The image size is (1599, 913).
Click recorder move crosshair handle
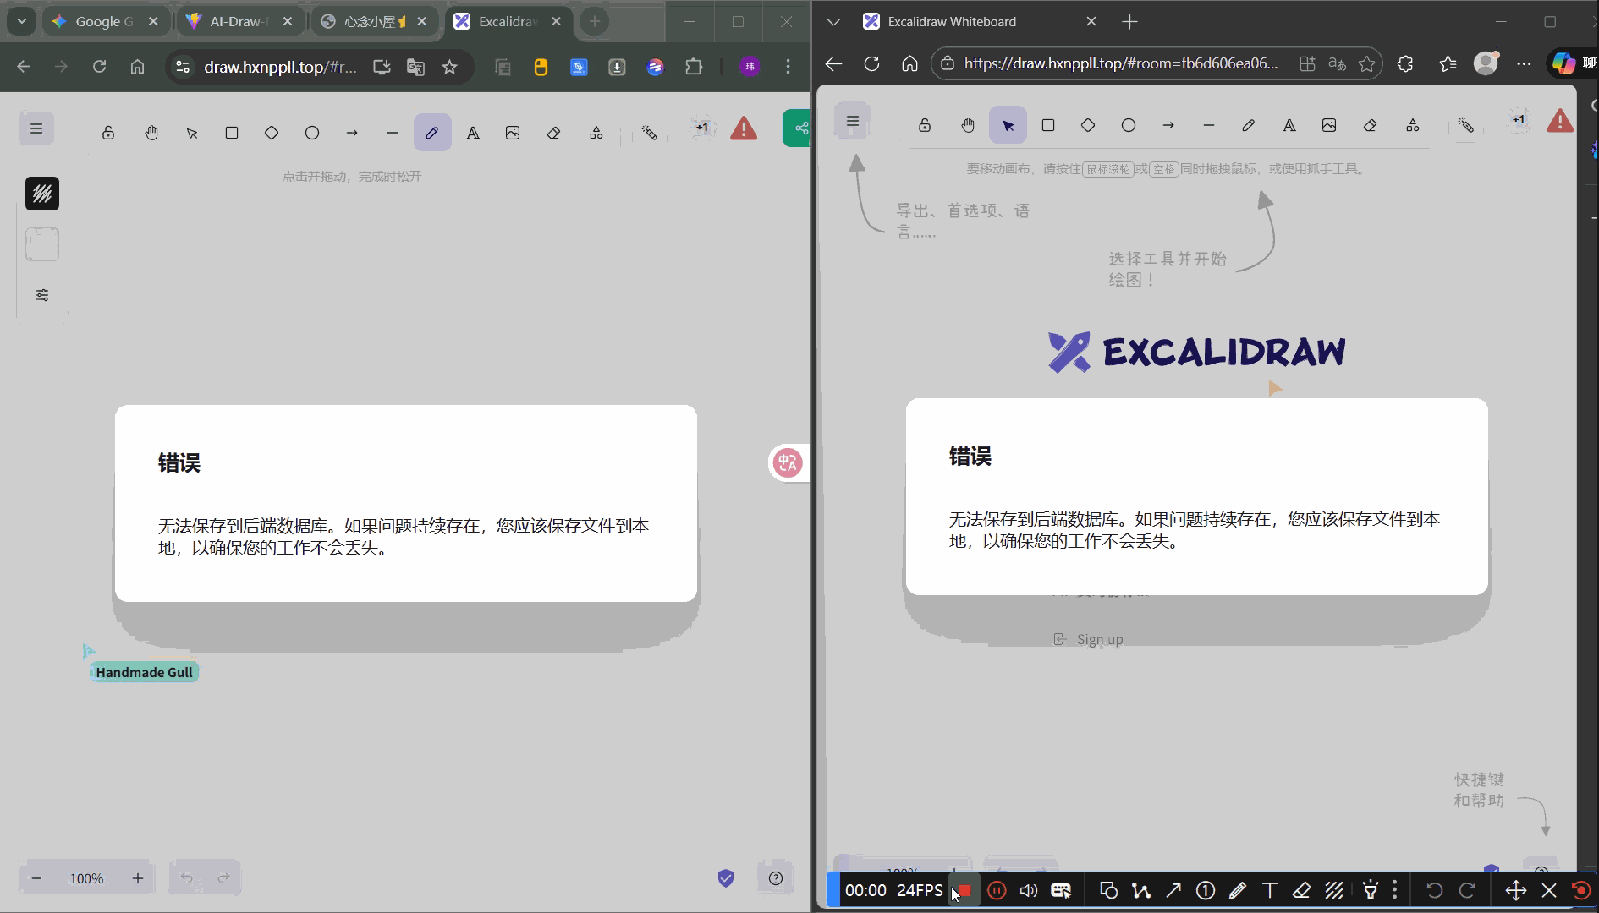click(1516, 890)
